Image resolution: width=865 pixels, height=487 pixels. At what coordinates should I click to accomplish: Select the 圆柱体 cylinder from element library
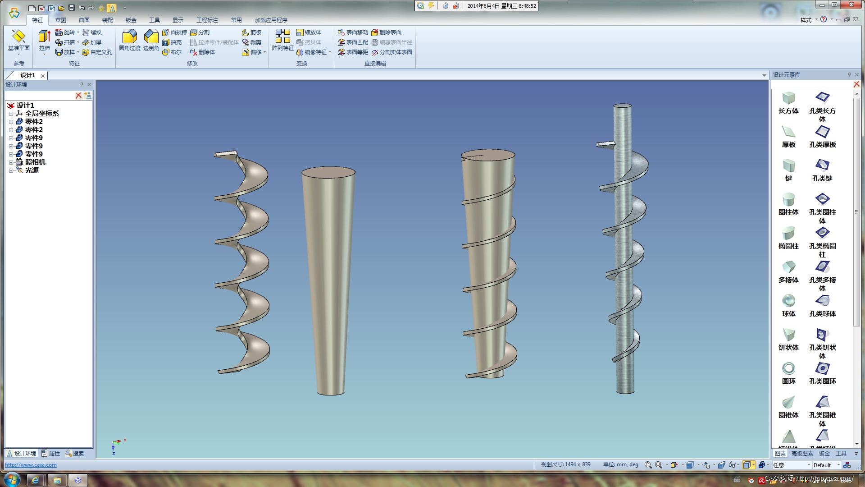788,199
